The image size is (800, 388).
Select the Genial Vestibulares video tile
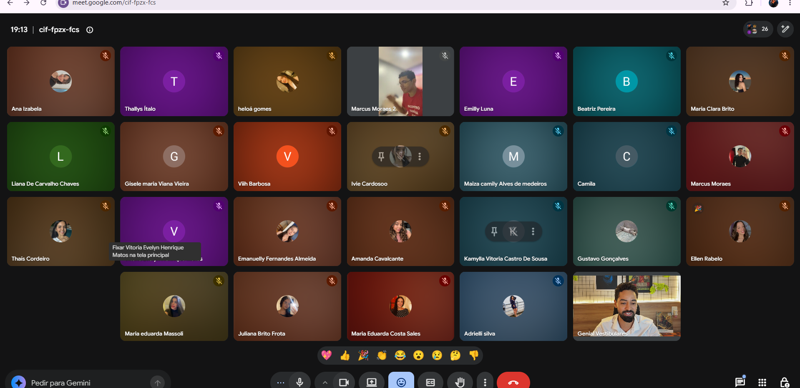coord(626,306)
